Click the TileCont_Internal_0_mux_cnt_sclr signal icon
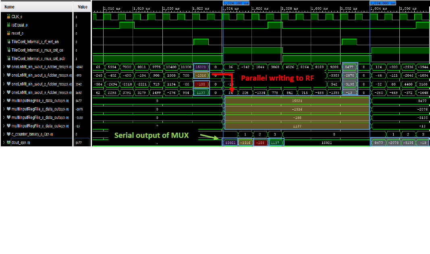Viewport: 430px width, 254px height. (8, 59)
